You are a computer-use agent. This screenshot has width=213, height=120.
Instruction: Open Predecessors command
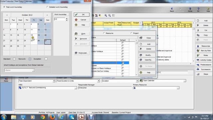click(x=204, y=65)
